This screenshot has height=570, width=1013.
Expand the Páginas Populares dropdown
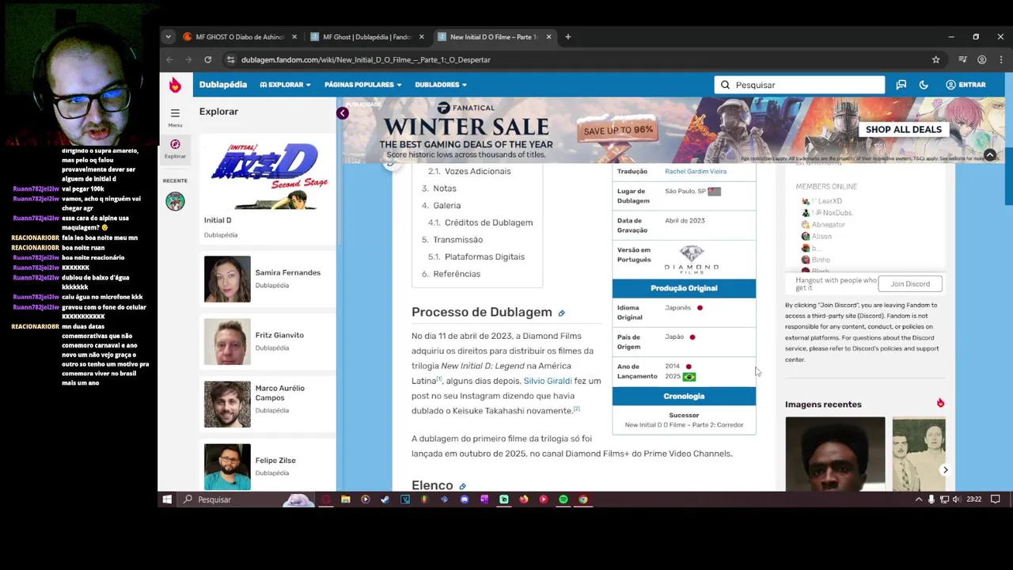(363, 85)
